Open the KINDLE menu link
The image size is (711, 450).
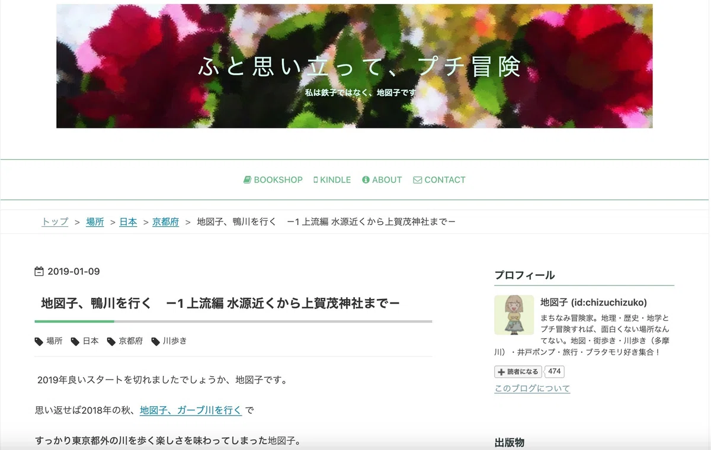(332, 180)
